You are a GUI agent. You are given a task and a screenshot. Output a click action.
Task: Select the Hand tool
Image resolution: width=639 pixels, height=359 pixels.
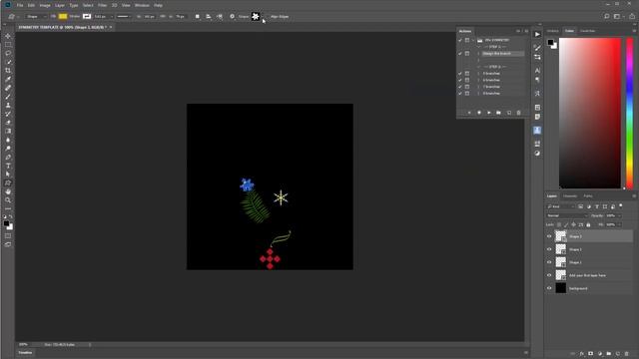(8, 191)
